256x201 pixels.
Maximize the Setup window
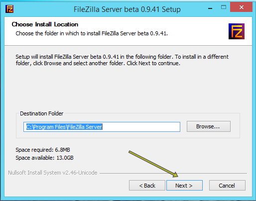(x=224, y=7)
